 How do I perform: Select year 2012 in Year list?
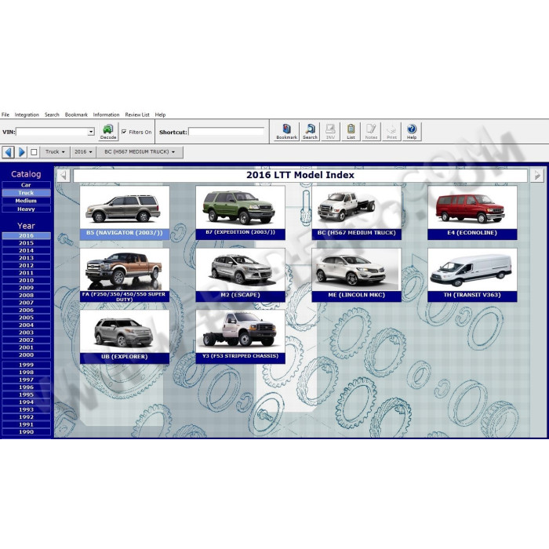(x=26, y=265)
